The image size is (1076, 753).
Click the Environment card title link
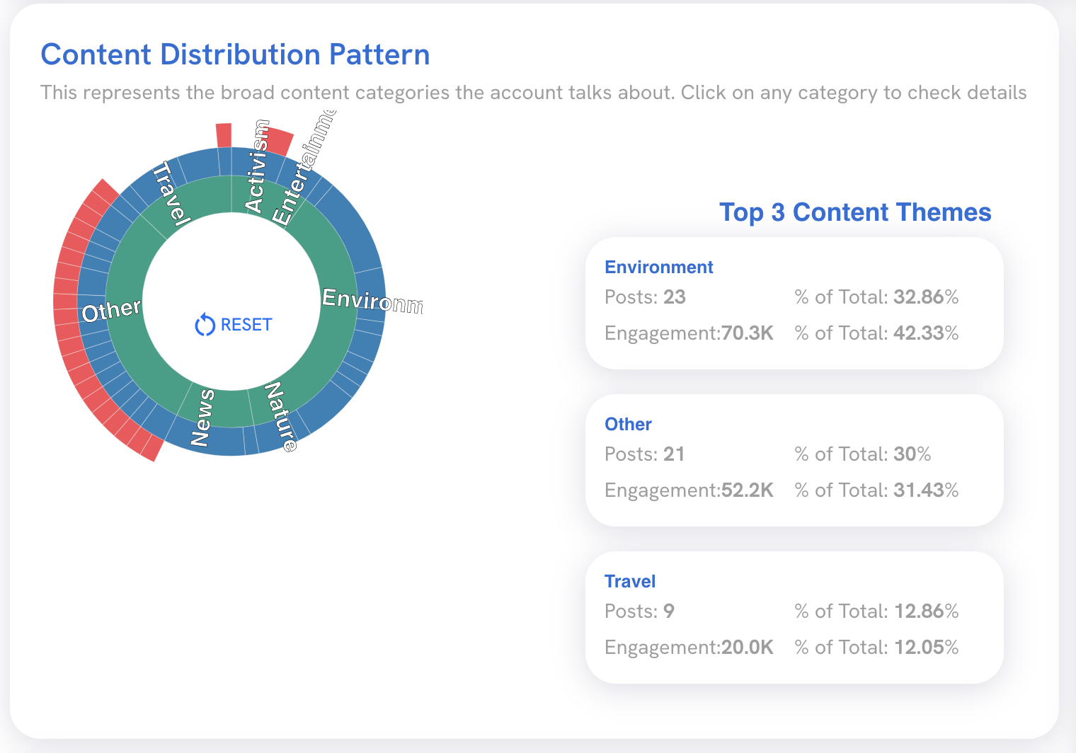click(x=658, y=267)
